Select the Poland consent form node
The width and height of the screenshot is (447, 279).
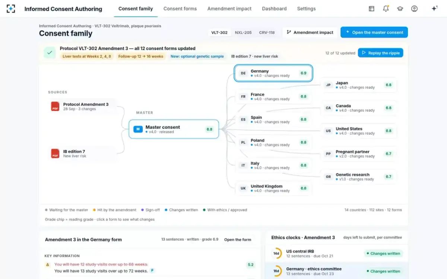point(274,142)
